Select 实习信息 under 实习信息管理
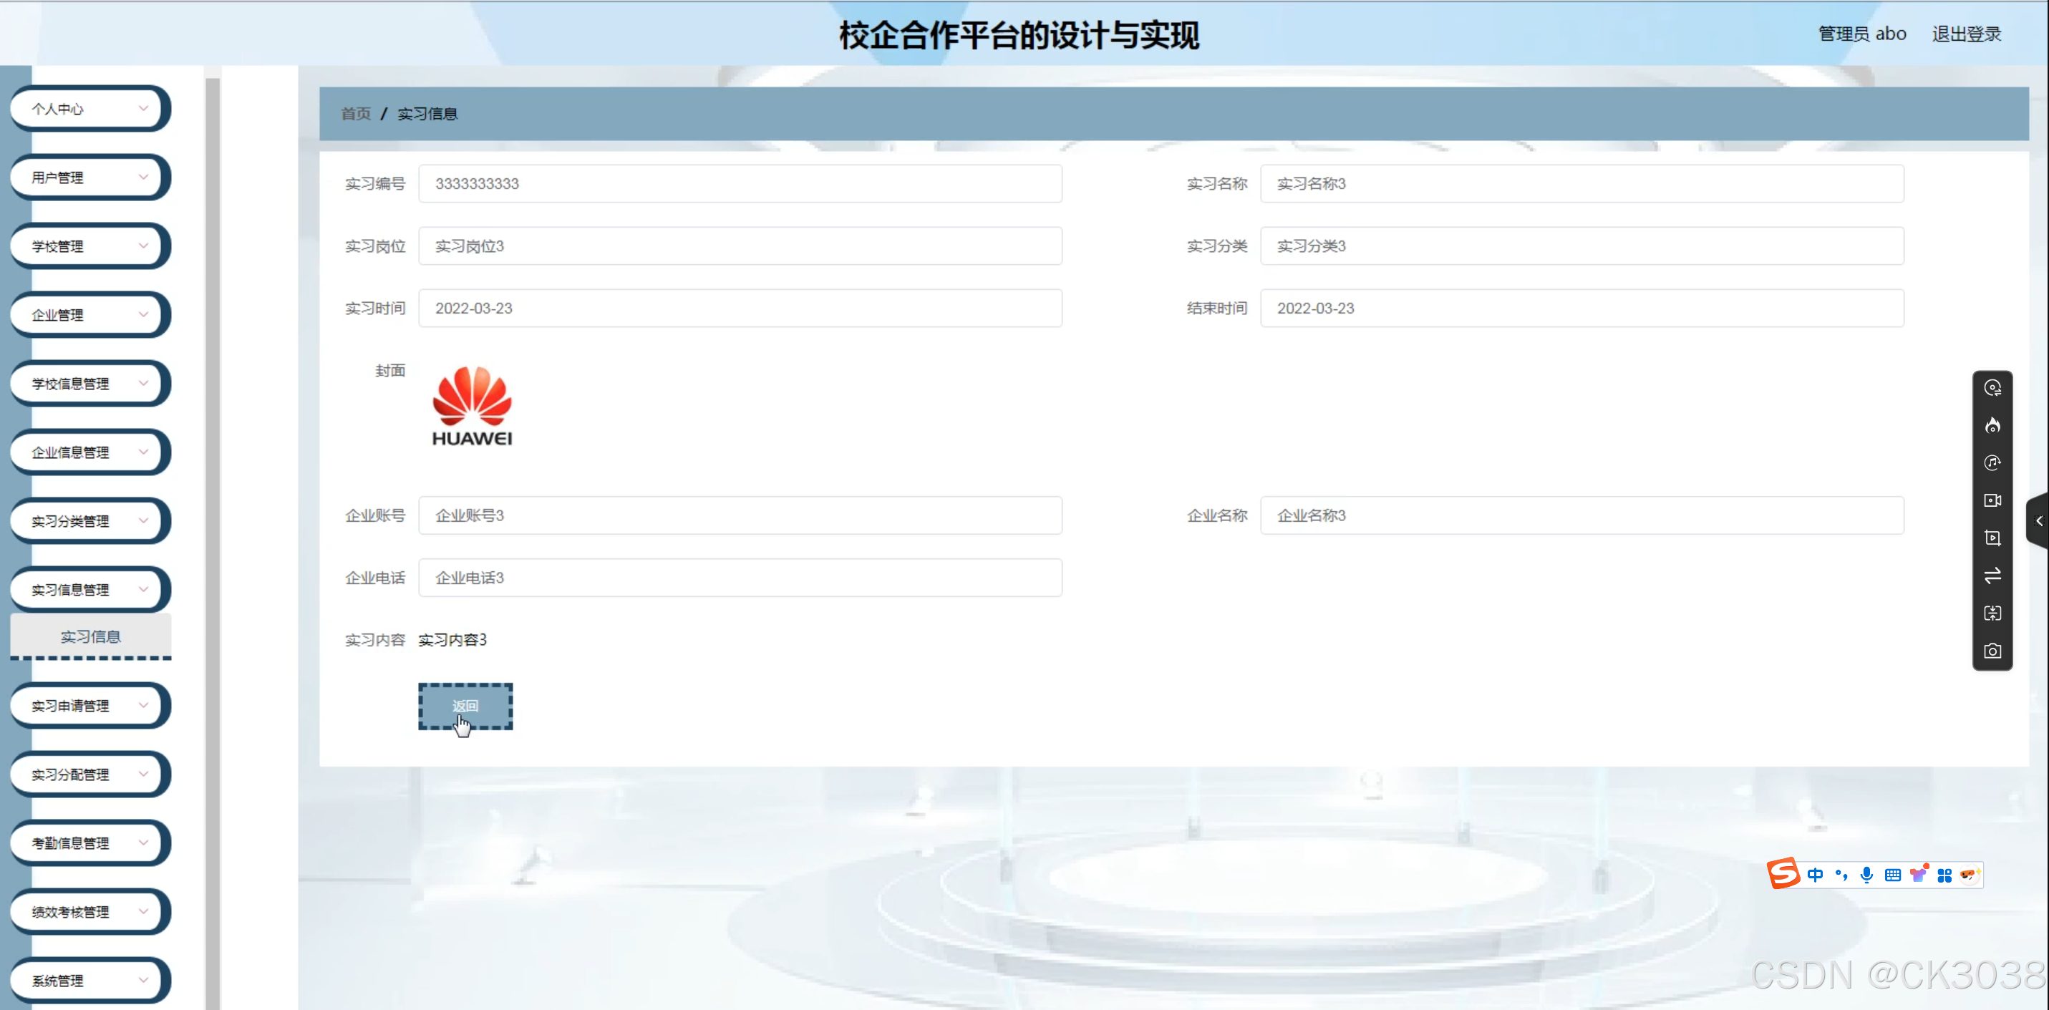Viewport: 2049px width, 1010px height. pos(90,636)
